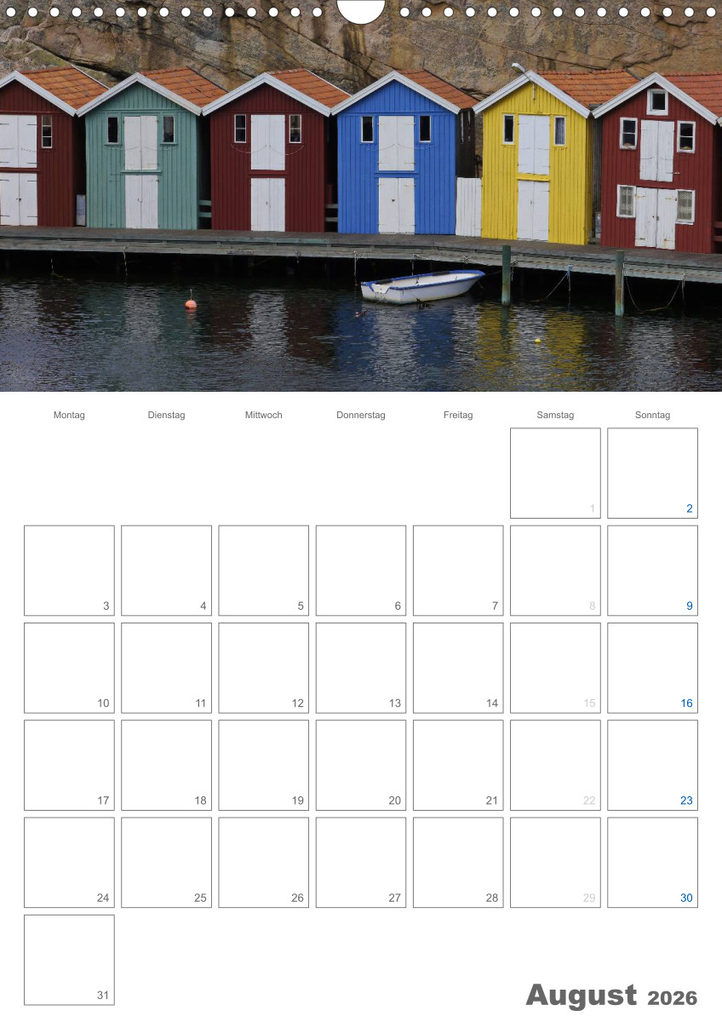Screen dimensions: 722x1022
Task: Select the Freitag column header
Action: click(458, 415)
